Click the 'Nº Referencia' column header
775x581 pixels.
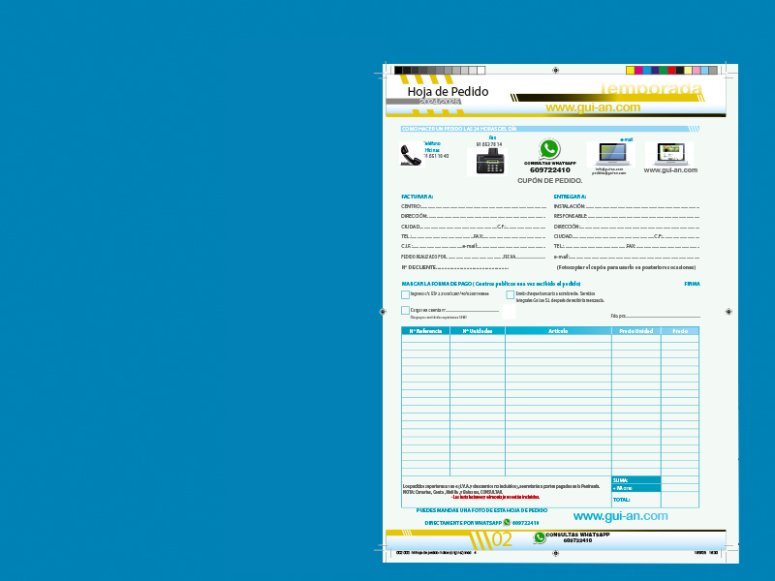(425, 331)
